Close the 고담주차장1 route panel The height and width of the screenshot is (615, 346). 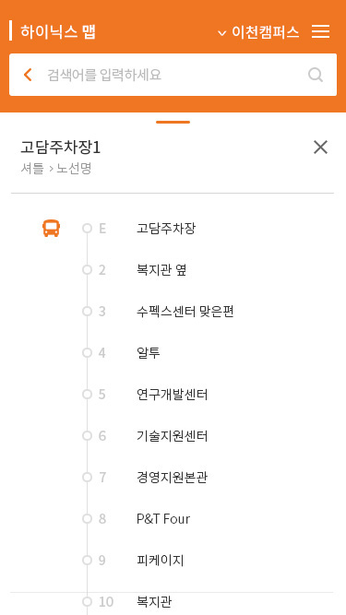point(320,148)
